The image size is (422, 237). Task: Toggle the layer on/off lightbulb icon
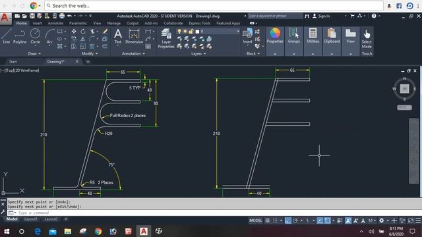tap(179, 32)
